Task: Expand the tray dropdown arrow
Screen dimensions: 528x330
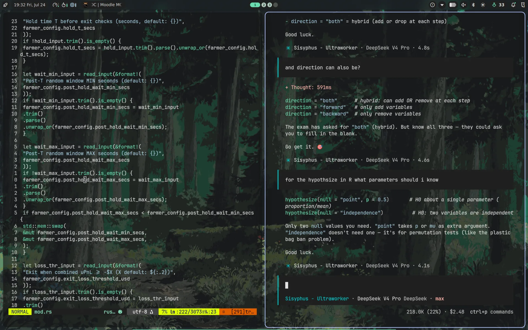Action: tap(442, 5)
